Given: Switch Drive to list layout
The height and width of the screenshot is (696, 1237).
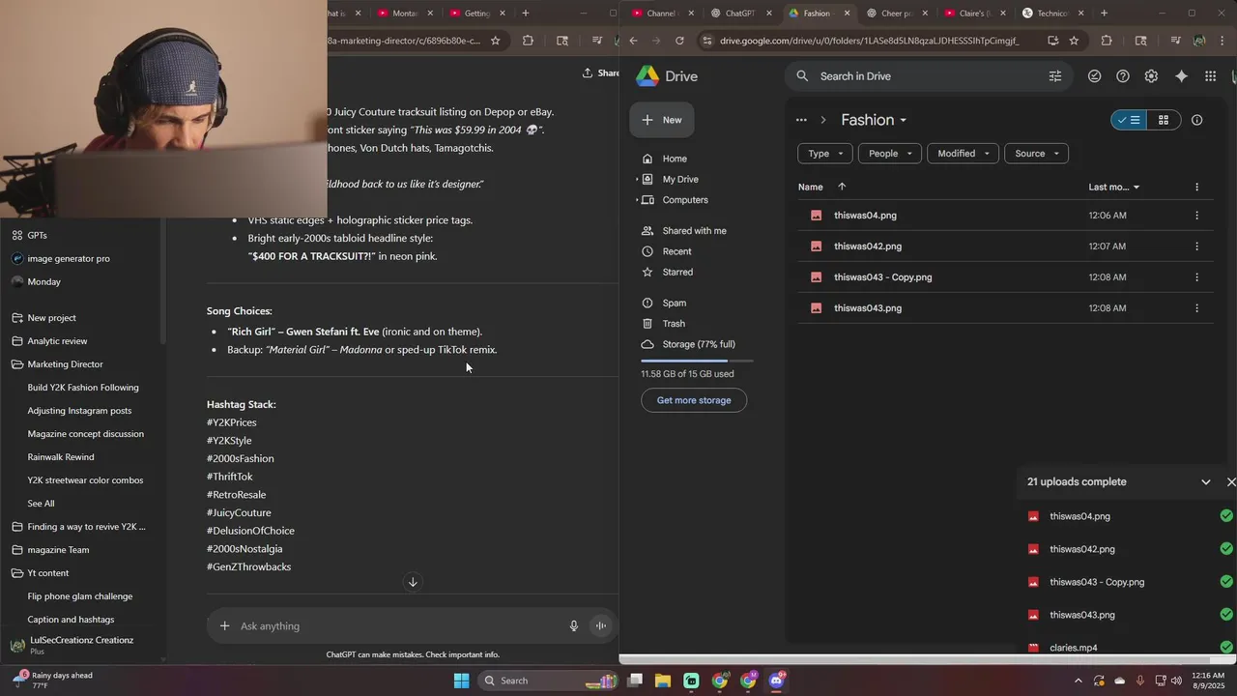Looking at the screenshot, I should (x=1129, y=120).
